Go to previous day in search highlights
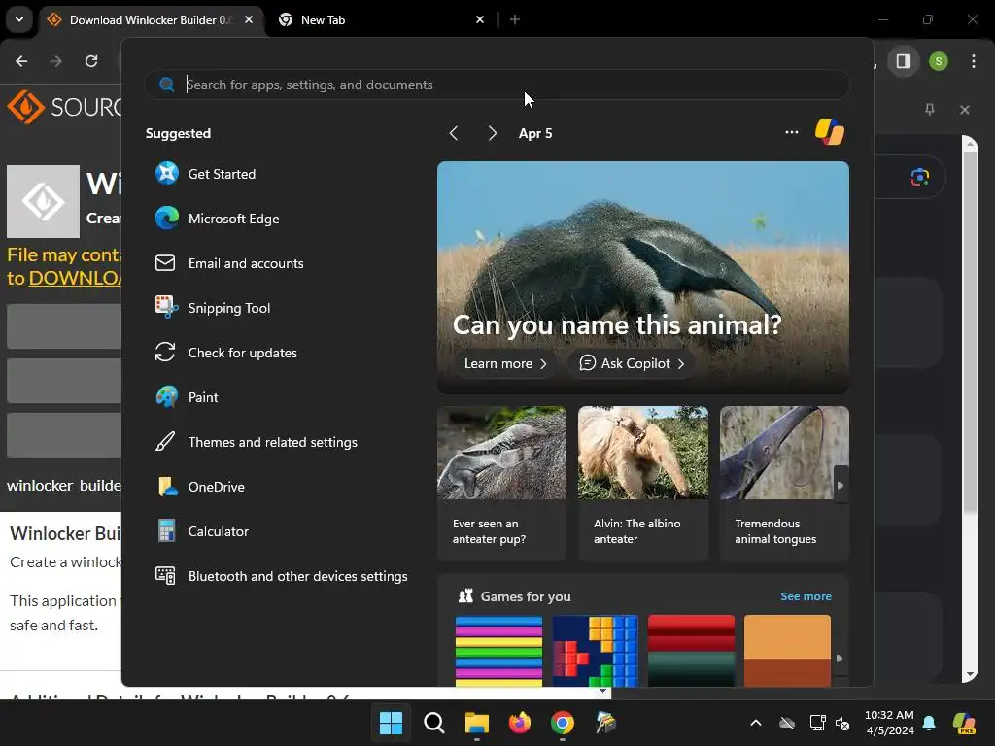Viewport: 995px width, 746px height. [x=453, y=133]
